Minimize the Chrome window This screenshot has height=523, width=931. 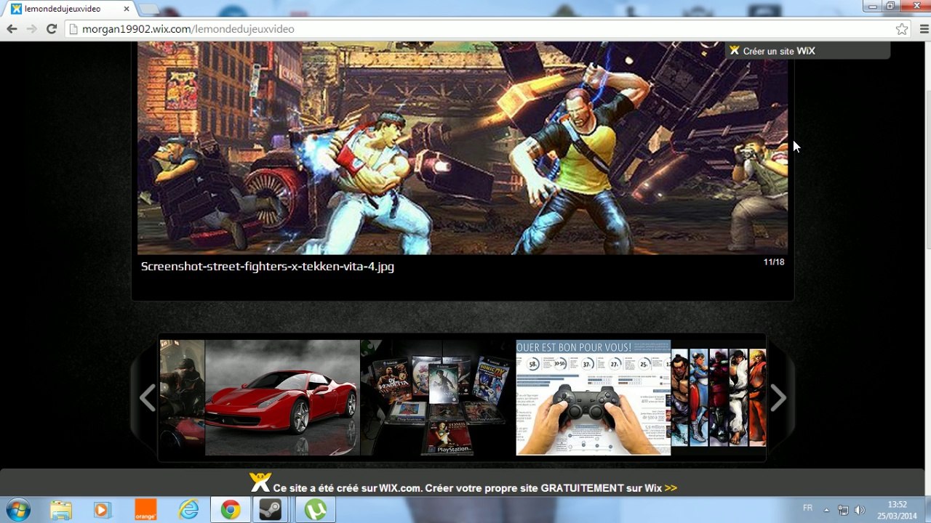[x=872, y=6]
